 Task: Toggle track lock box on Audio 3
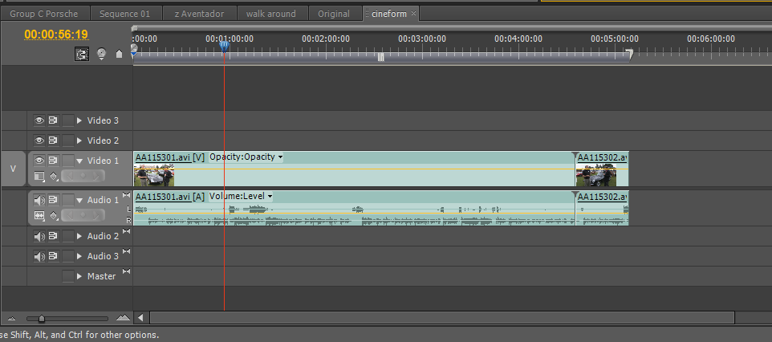tap(67, 256)
